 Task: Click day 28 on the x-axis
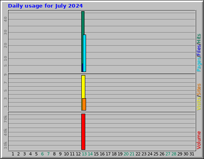coord(174,154)
